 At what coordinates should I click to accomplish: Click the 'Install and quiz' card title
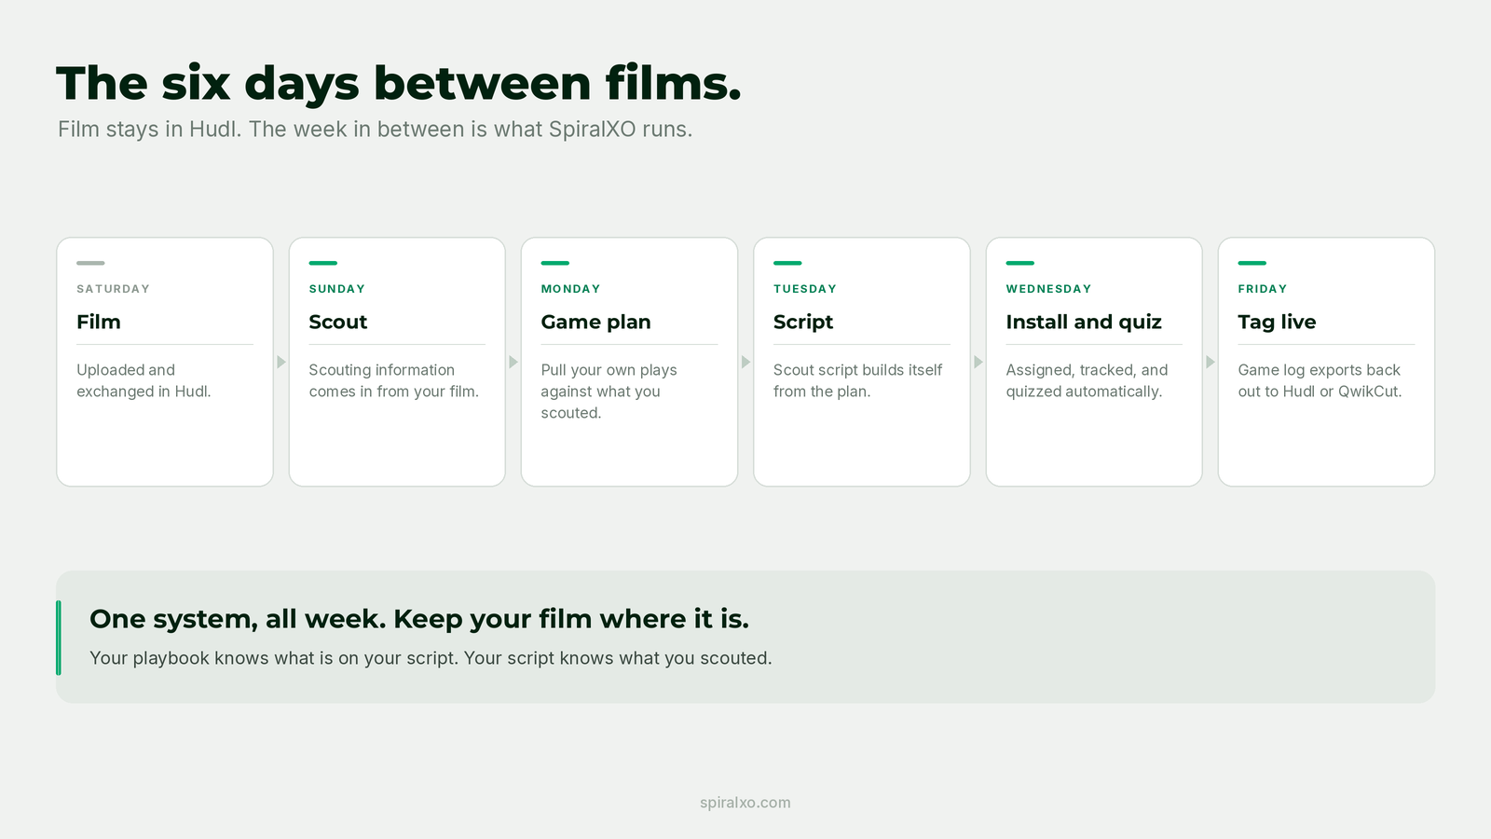(1084, 322)
